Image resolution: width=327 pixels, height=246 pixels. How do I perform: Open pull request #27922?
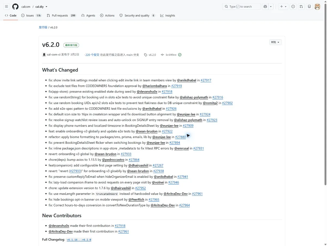pyautogui.click(x=167, y=131)
